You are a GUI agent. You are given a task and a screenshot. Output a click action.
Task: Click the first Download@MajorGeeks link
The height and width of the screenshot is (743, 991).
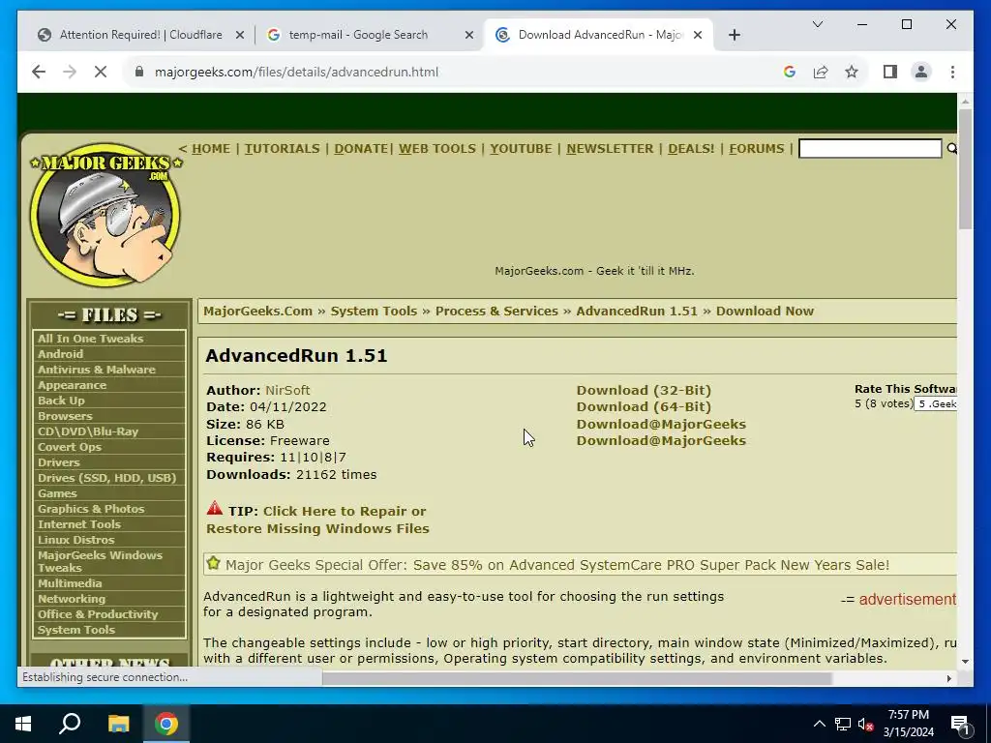coord(661,424)
